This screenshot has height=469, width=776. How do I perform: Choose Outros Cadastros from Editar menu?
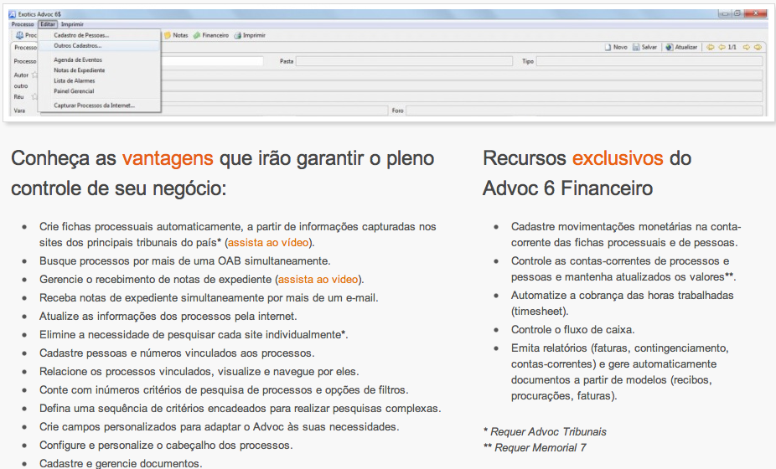click(x=77, y=46)
